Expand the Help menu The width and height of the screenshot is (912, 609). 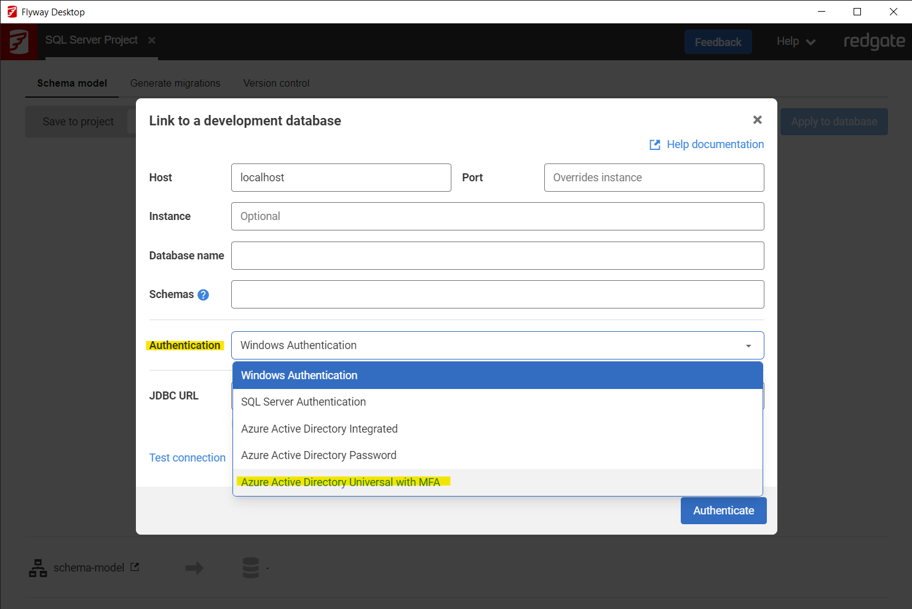click(x=796, y=42)
